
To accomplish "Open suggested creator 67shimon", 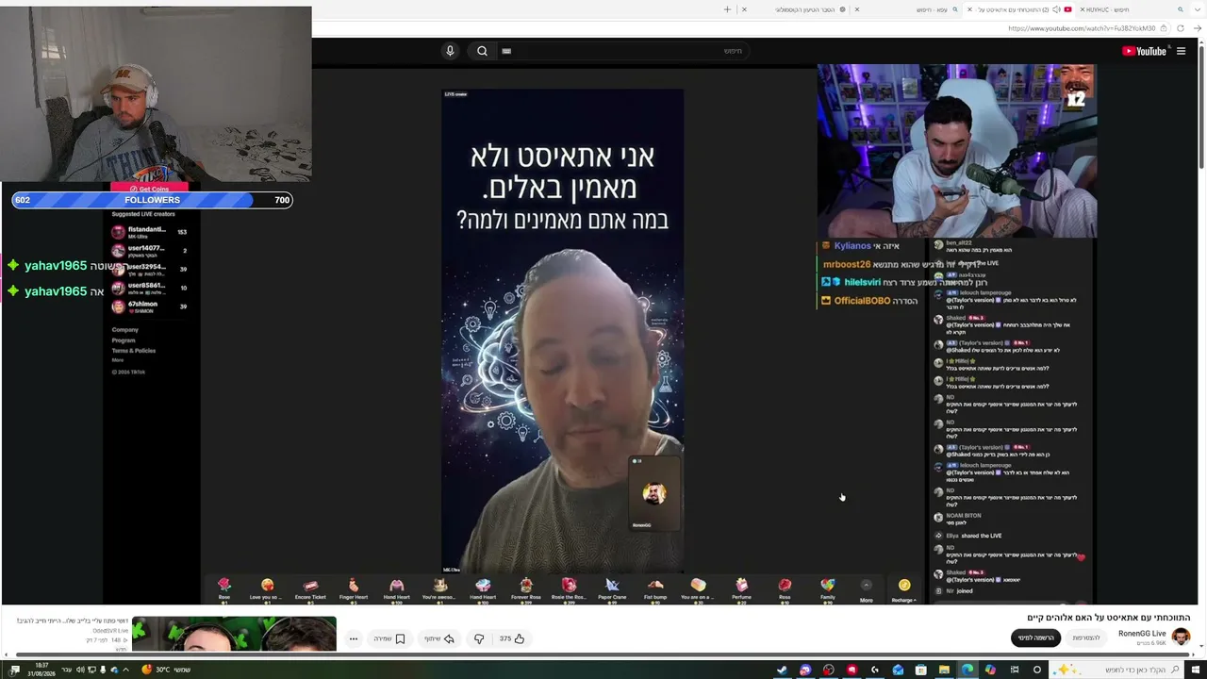I will [149, 306].
